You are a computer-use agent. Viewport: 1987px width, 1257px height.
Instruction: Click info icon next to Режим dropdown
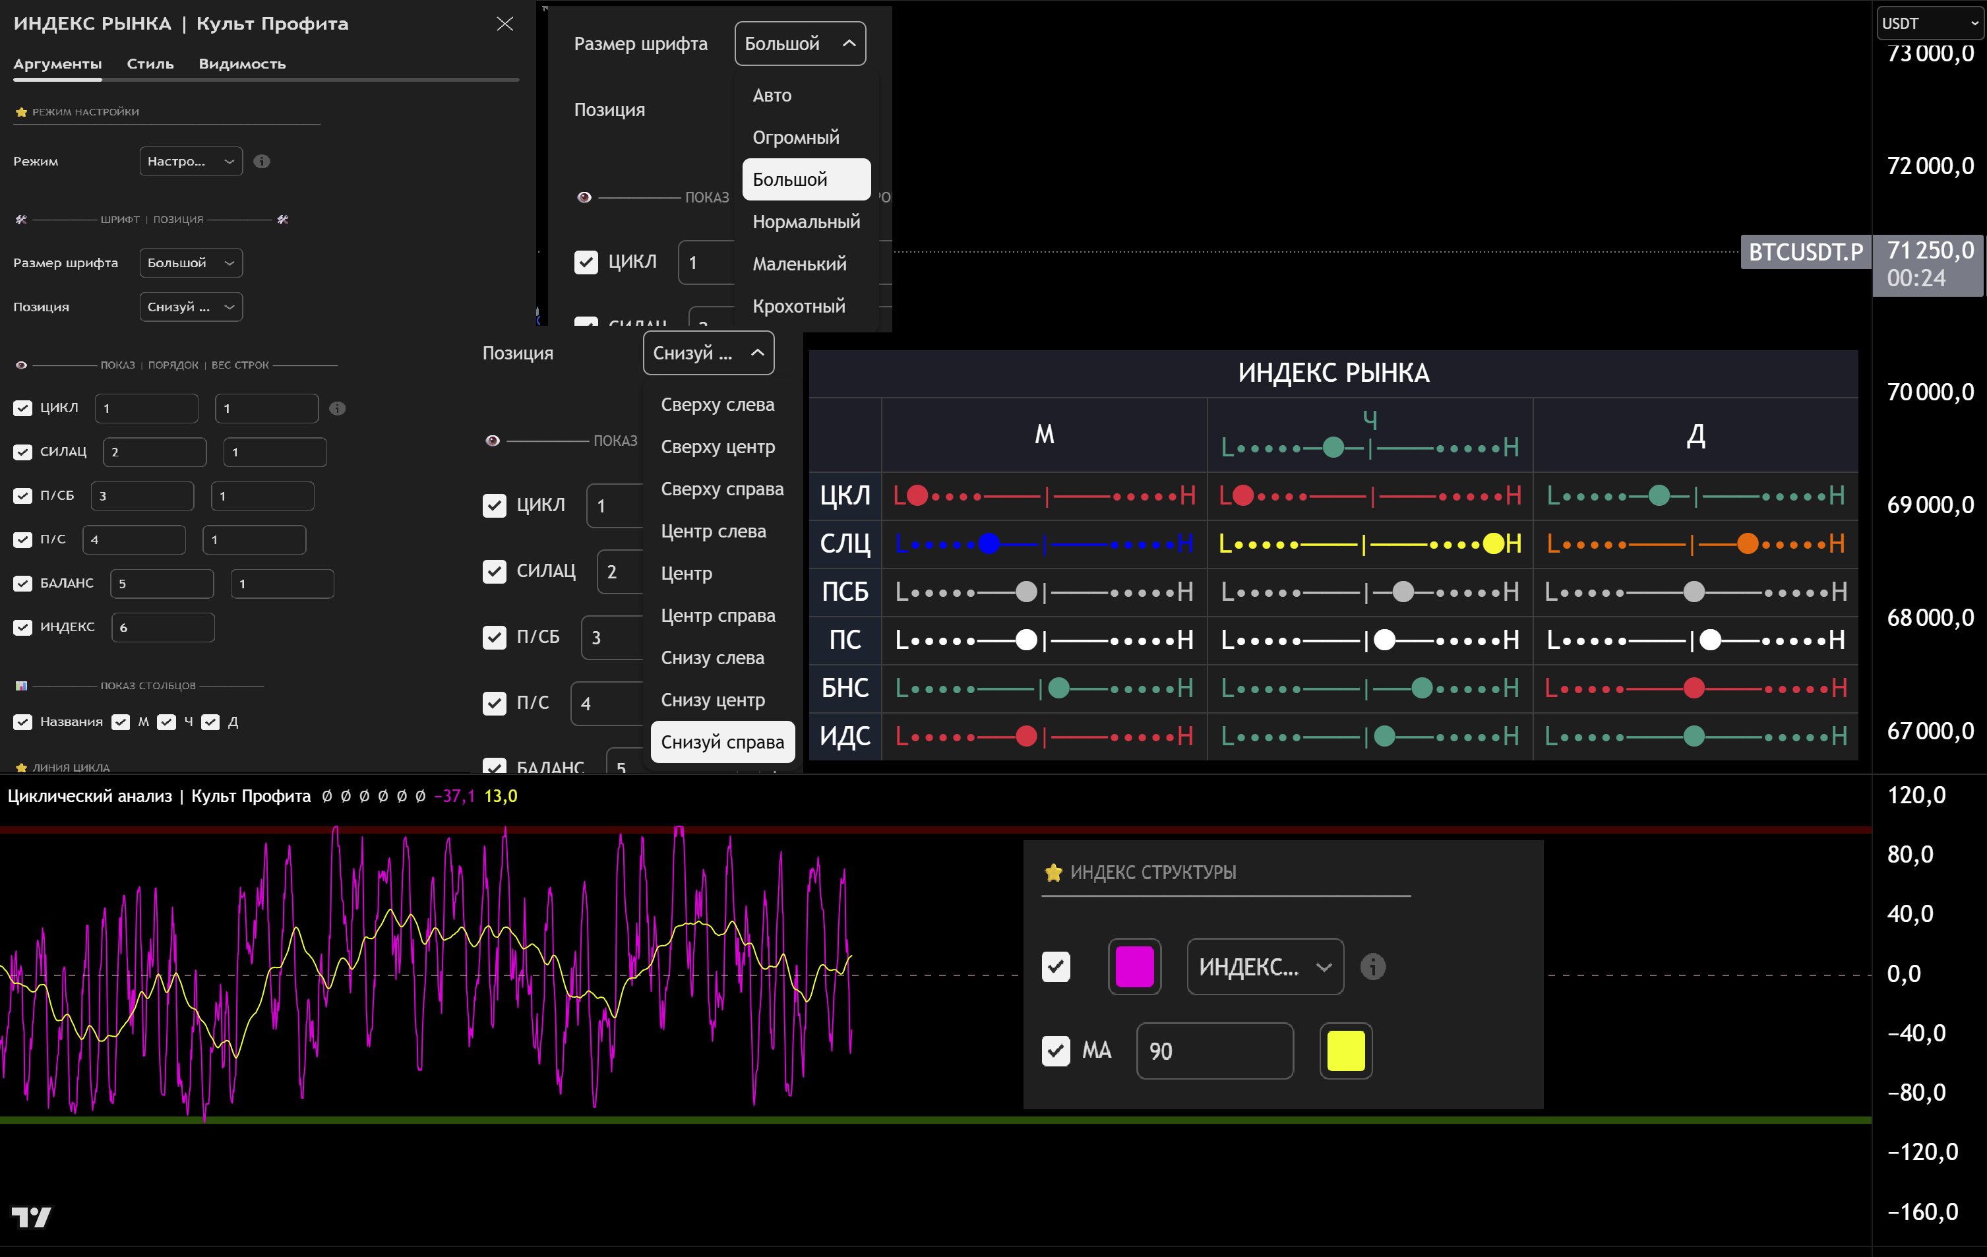coord(262,161)
